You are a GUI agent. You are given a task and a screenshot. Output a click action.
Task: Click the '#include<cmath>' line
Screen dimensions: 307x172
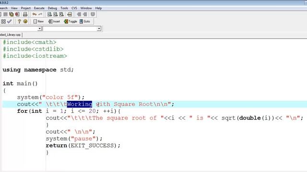point(30,42)
